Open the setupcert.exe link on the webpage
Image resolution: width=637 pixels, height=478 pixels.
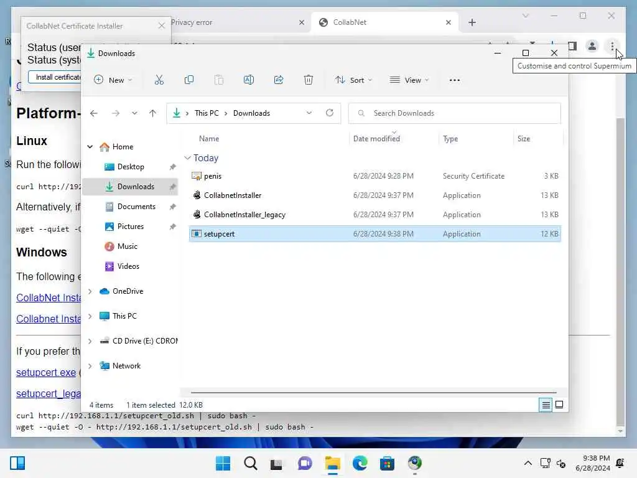pyautogui.click(x=46, y=372)
